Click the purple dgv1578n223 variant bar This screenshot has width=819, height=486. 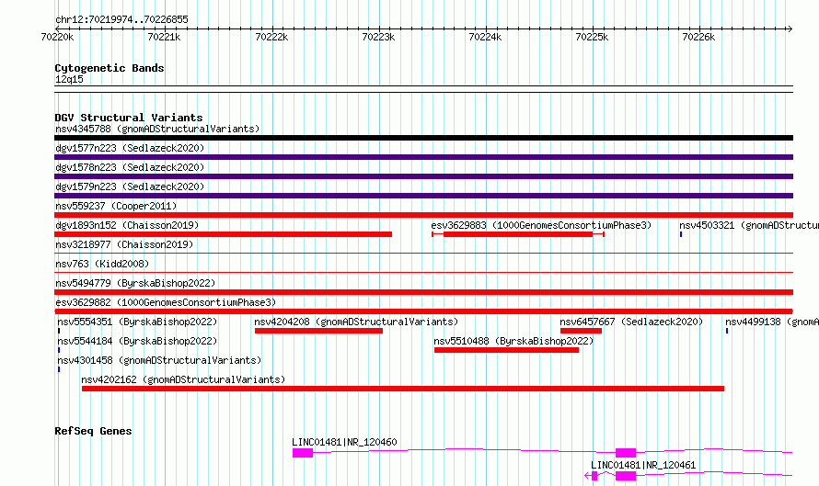[423, 176]
